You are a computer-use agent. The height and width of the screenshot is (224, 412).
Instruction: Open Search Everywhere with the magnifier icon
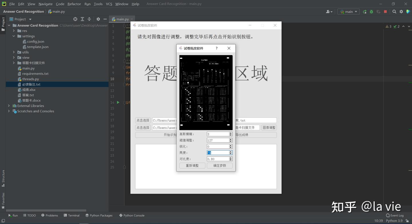pos(394,11)
